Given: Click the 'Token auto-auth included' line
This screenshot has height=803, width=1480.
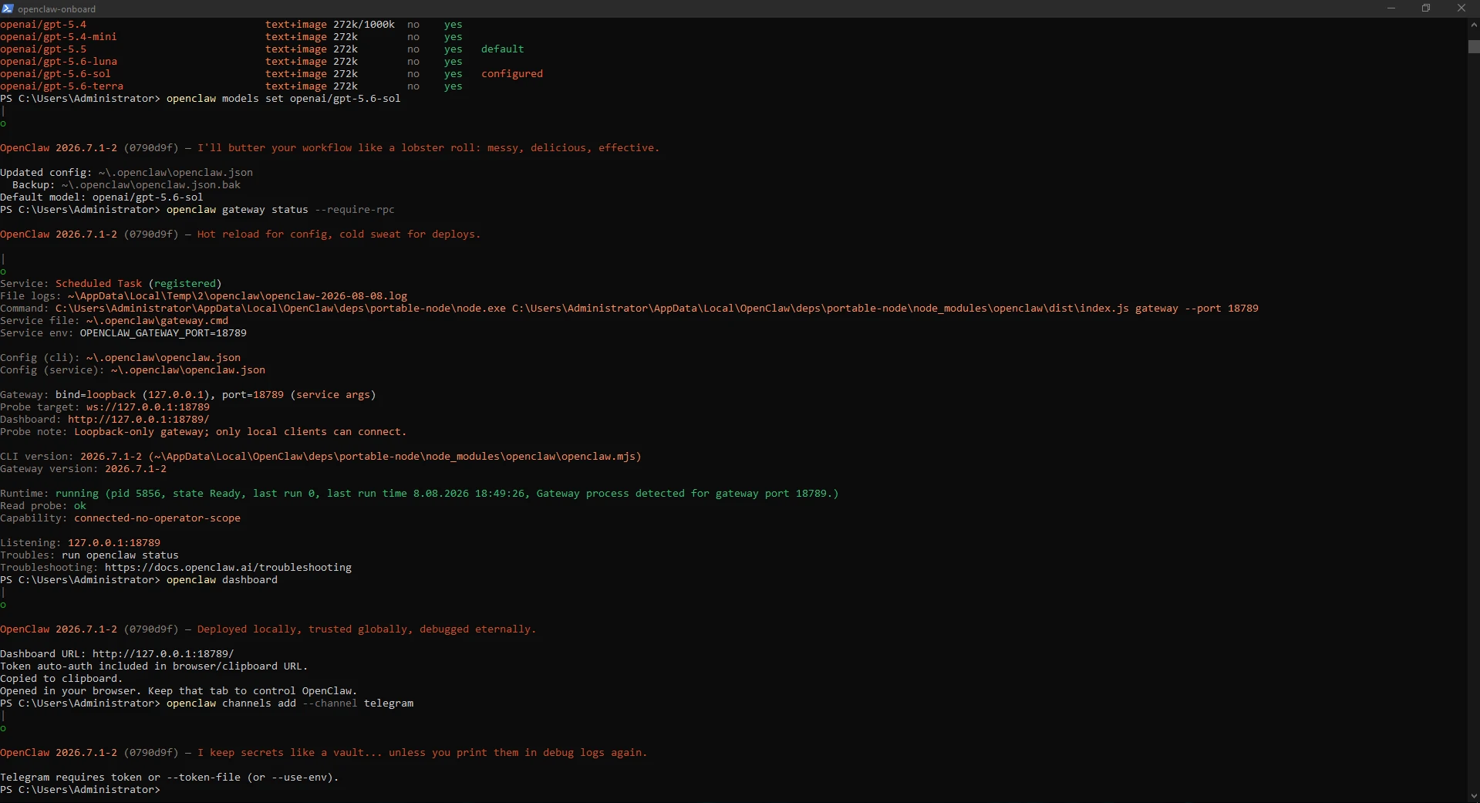Looking at the screenshot, I should 154,666.
